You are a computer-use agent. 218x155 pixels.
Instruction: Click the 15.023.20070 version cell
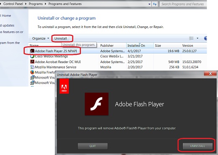[x=192, y=62]
